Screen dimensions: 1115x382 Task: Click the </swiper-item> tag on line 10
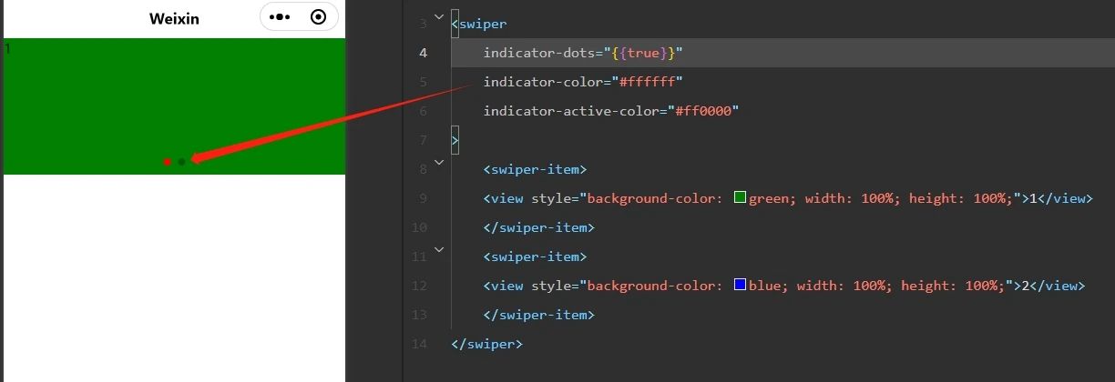click(x=538, y=227)
